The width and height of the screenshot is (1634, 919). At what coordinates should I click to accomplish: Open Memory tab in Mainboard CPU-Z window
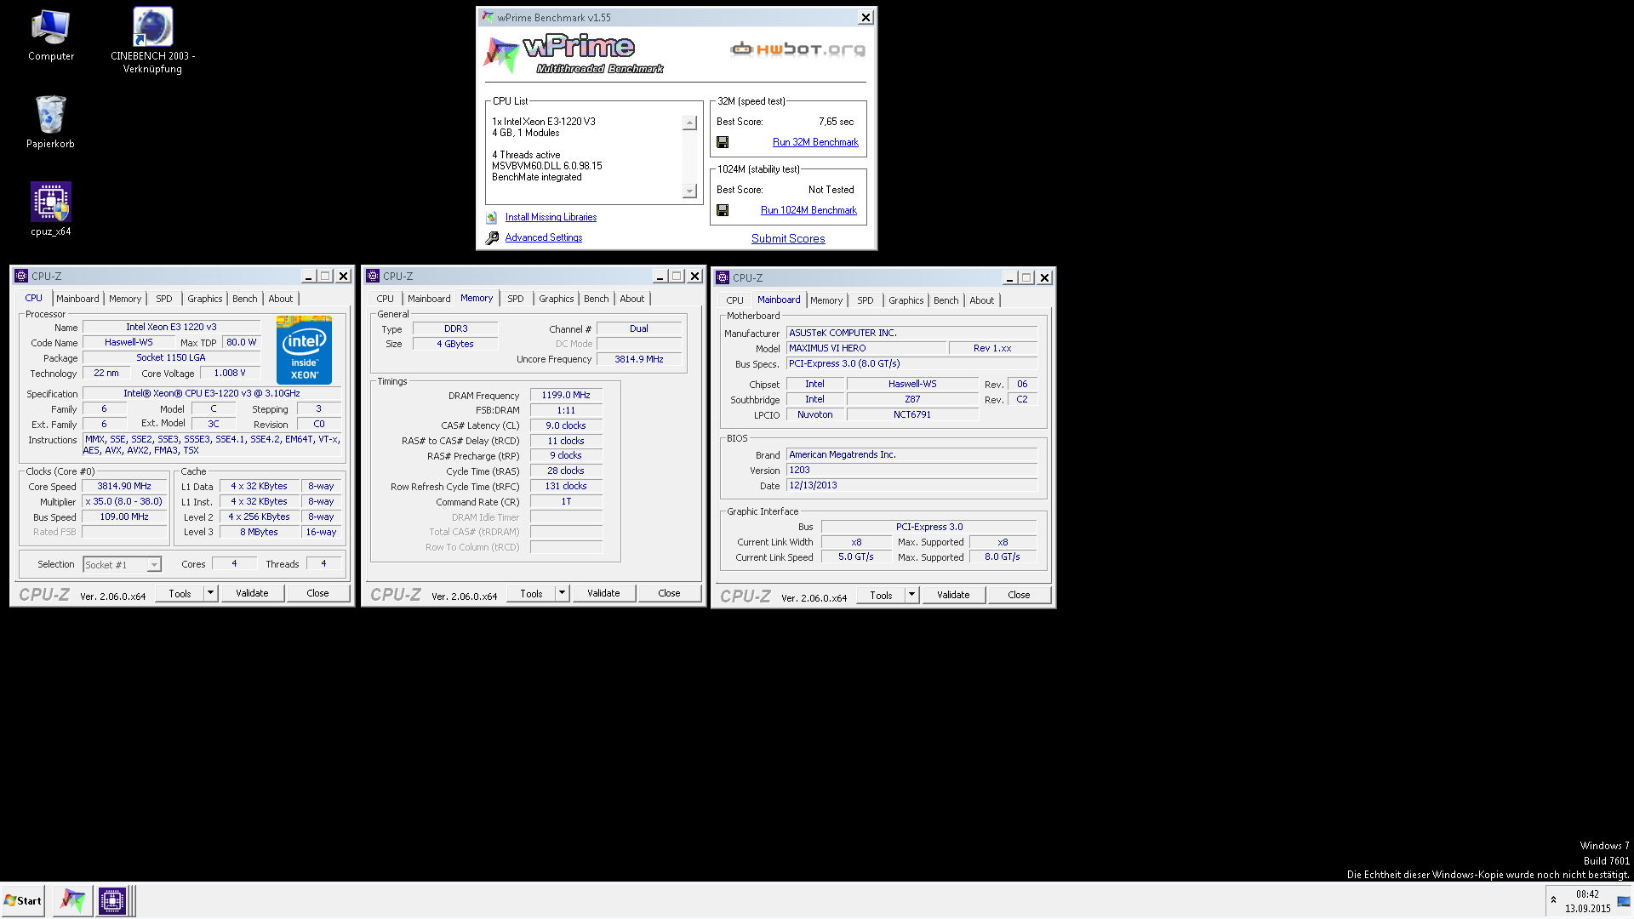pos(826,300)
